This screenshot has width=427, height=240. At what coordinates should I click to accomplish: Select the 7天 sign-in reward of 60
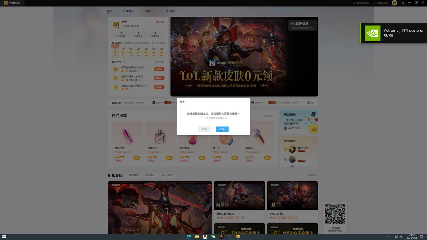[x=161, y=53]
